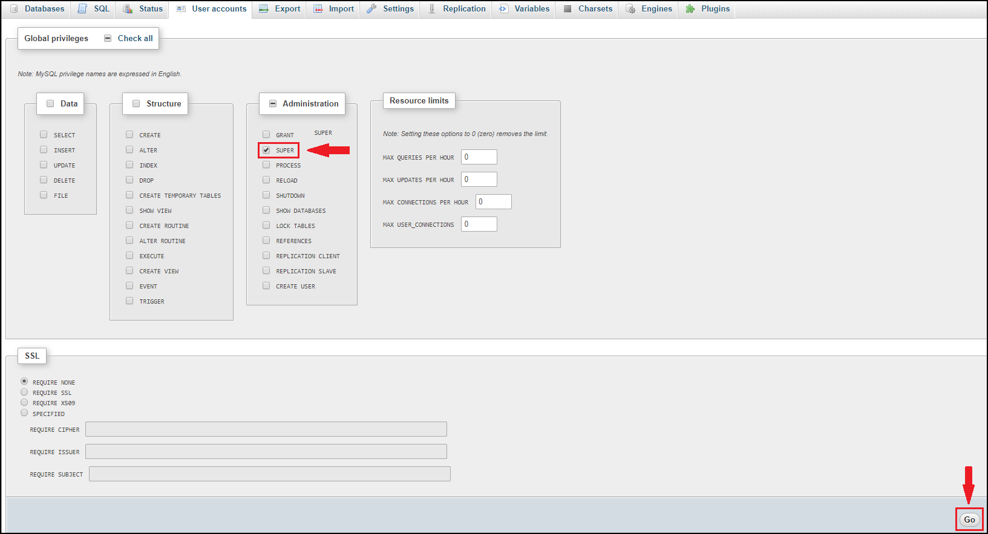Toggle the Check all global privileges checkbox

coord(108,38)
